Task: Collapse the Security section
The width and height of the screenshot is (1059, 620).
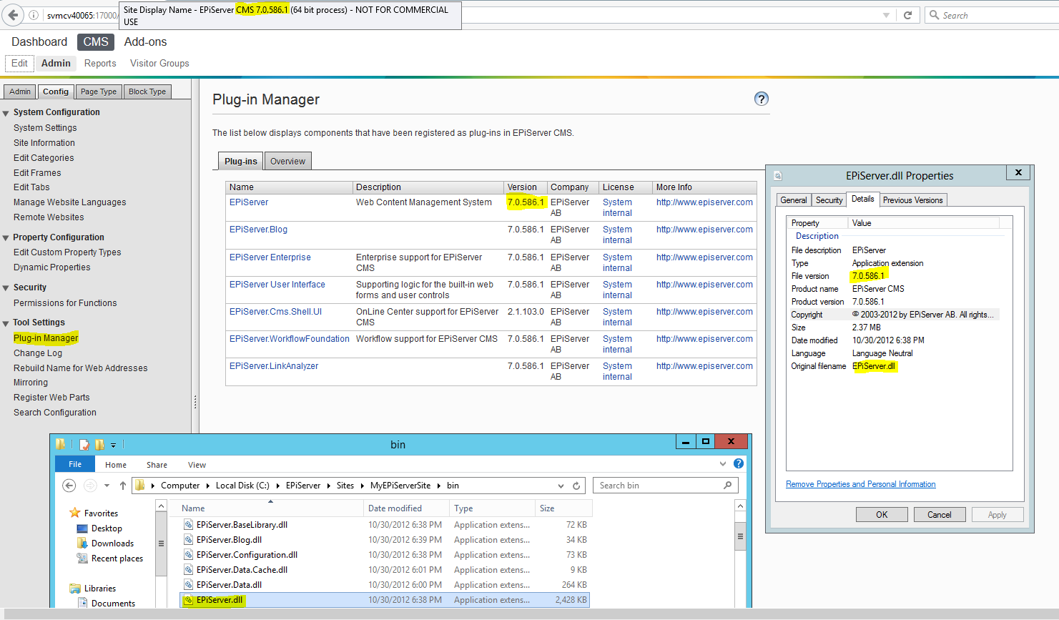Action: point(6,288)
